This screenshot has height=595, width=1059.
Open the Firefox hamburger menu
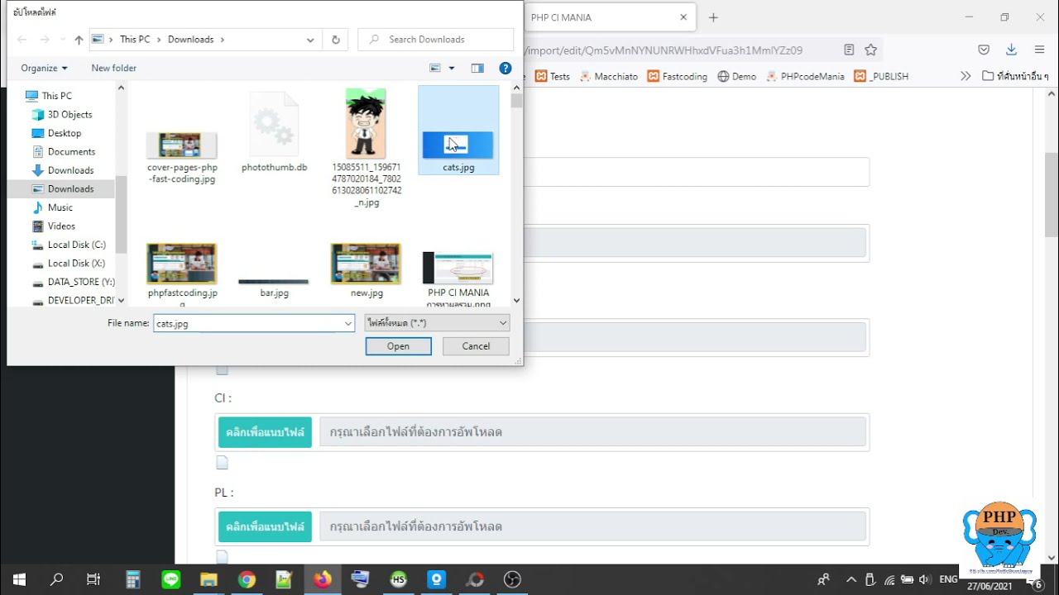coord(1039,50)
